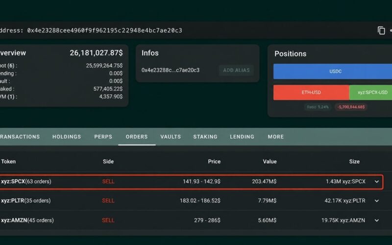The height and width of the screenshot is (245, 392).
Task: Click the SELL label in the PLTR row
Action: tap(108, 201)
